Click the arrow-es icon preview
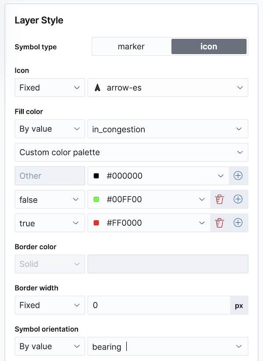 pos(98,88)
